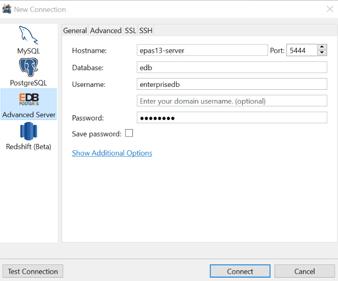The width and height of the screenshot is (338, 281).
Task: Select the MySQL dolphin icon
Action: tap(28, 36)
